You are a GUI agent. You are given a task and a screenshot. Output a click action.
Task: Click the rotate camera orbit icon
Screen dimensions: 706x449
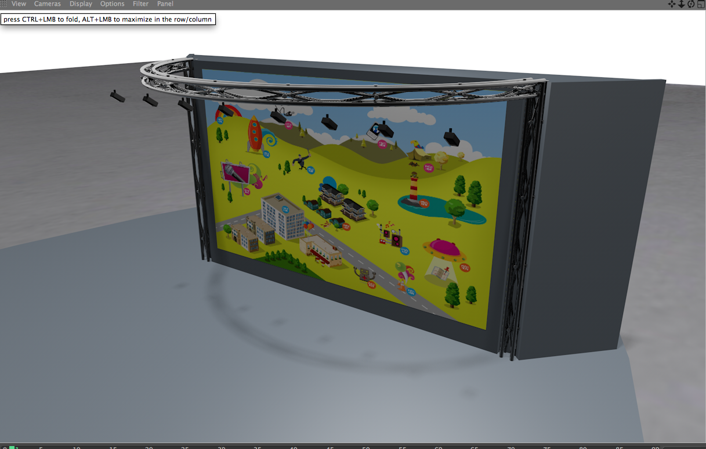[x=691, y=4]
